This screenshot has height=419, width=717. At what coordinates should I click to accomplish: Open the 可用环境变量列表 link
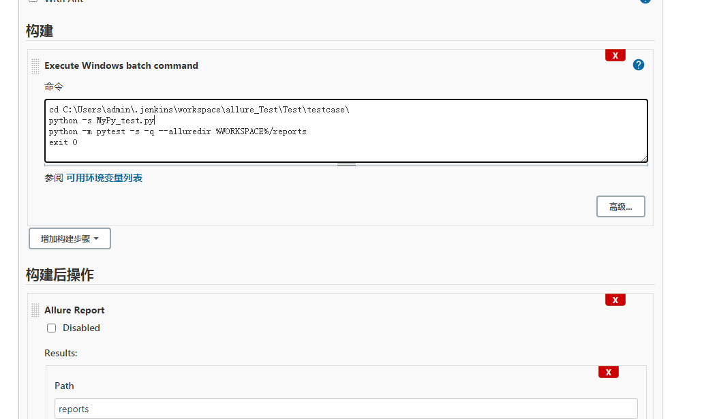(x=104, y=178)
